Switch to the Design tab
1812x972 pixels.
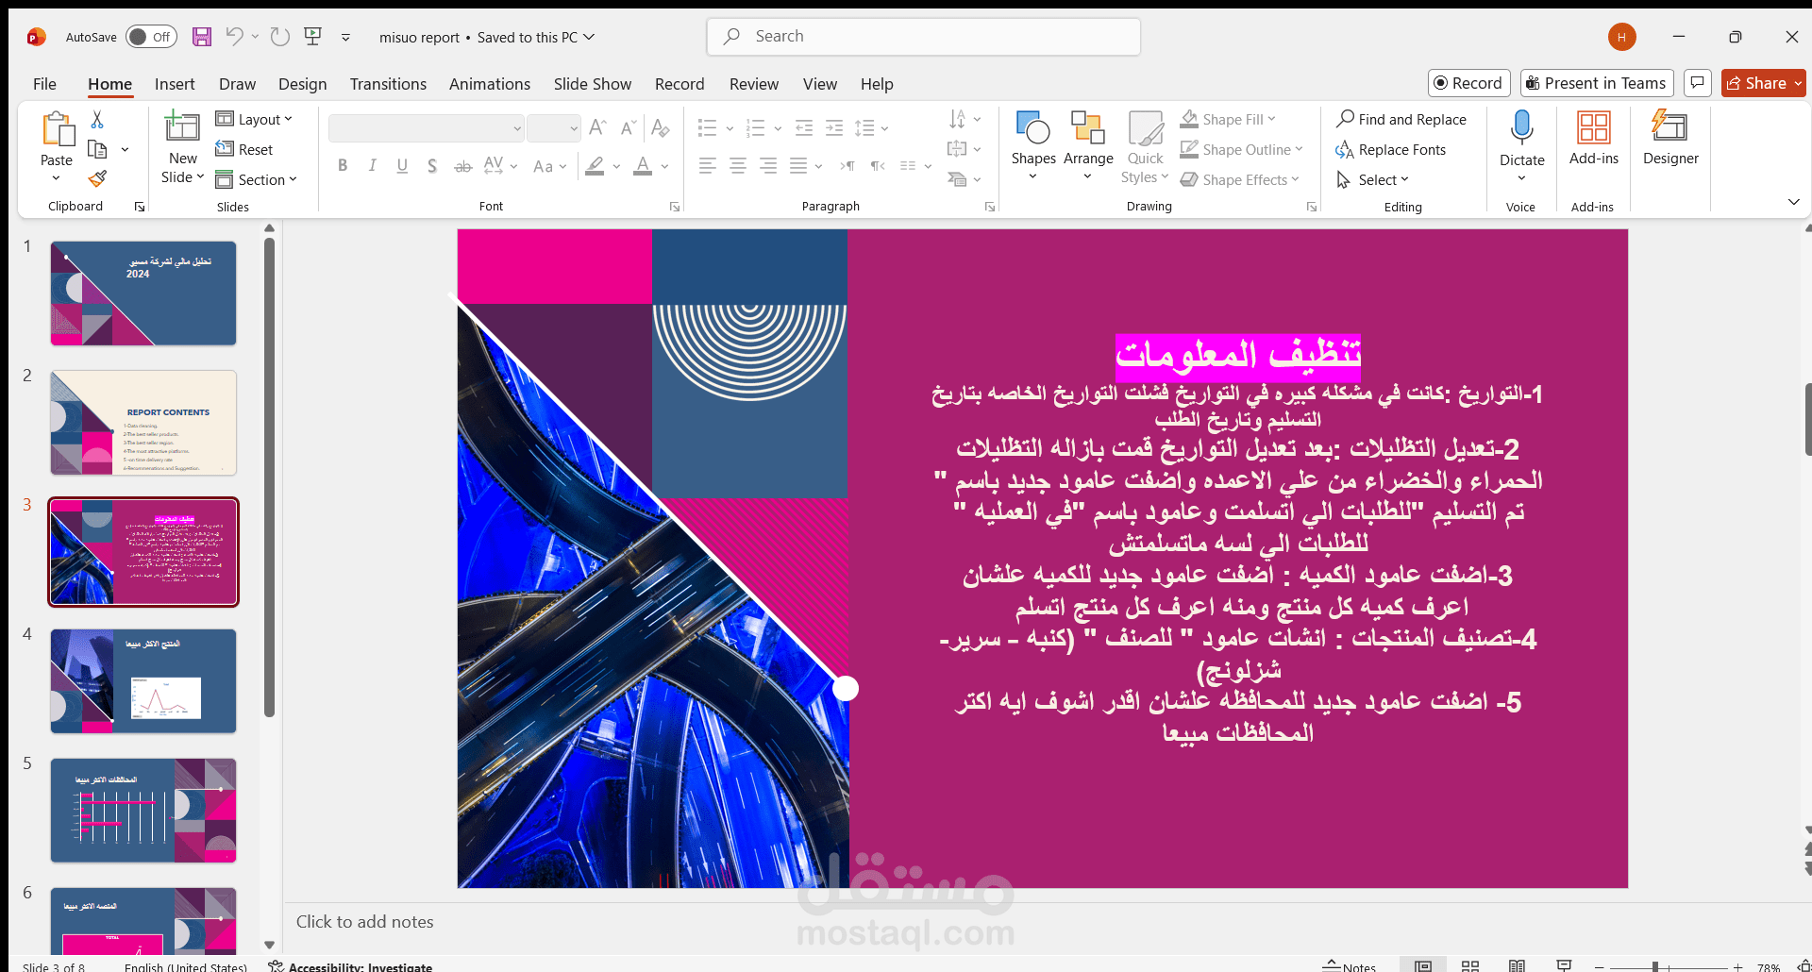(303, 84)
